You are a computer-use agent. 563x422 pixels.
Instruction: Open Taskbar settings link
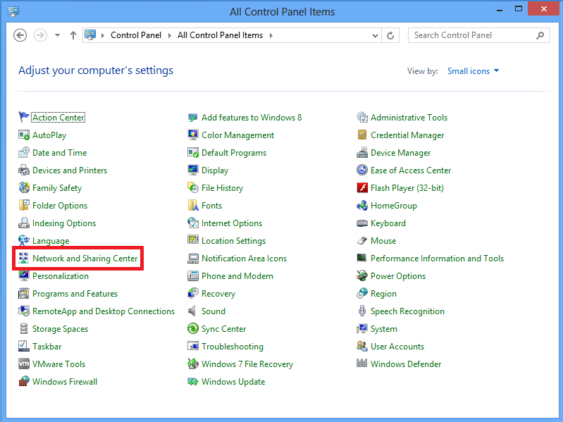47,347
